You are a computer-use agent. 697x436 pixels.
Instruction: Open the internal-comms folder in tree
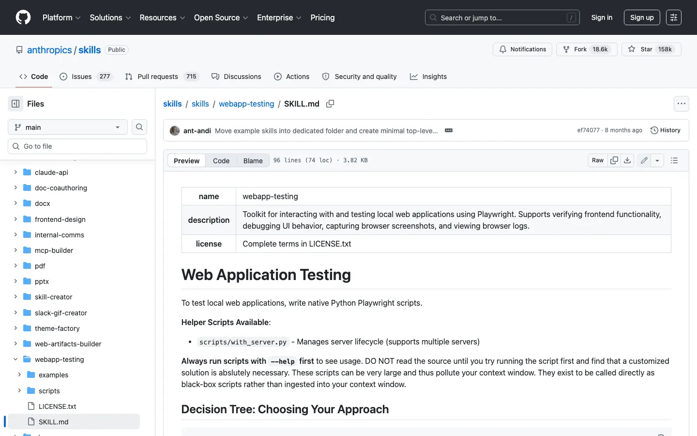60,235
